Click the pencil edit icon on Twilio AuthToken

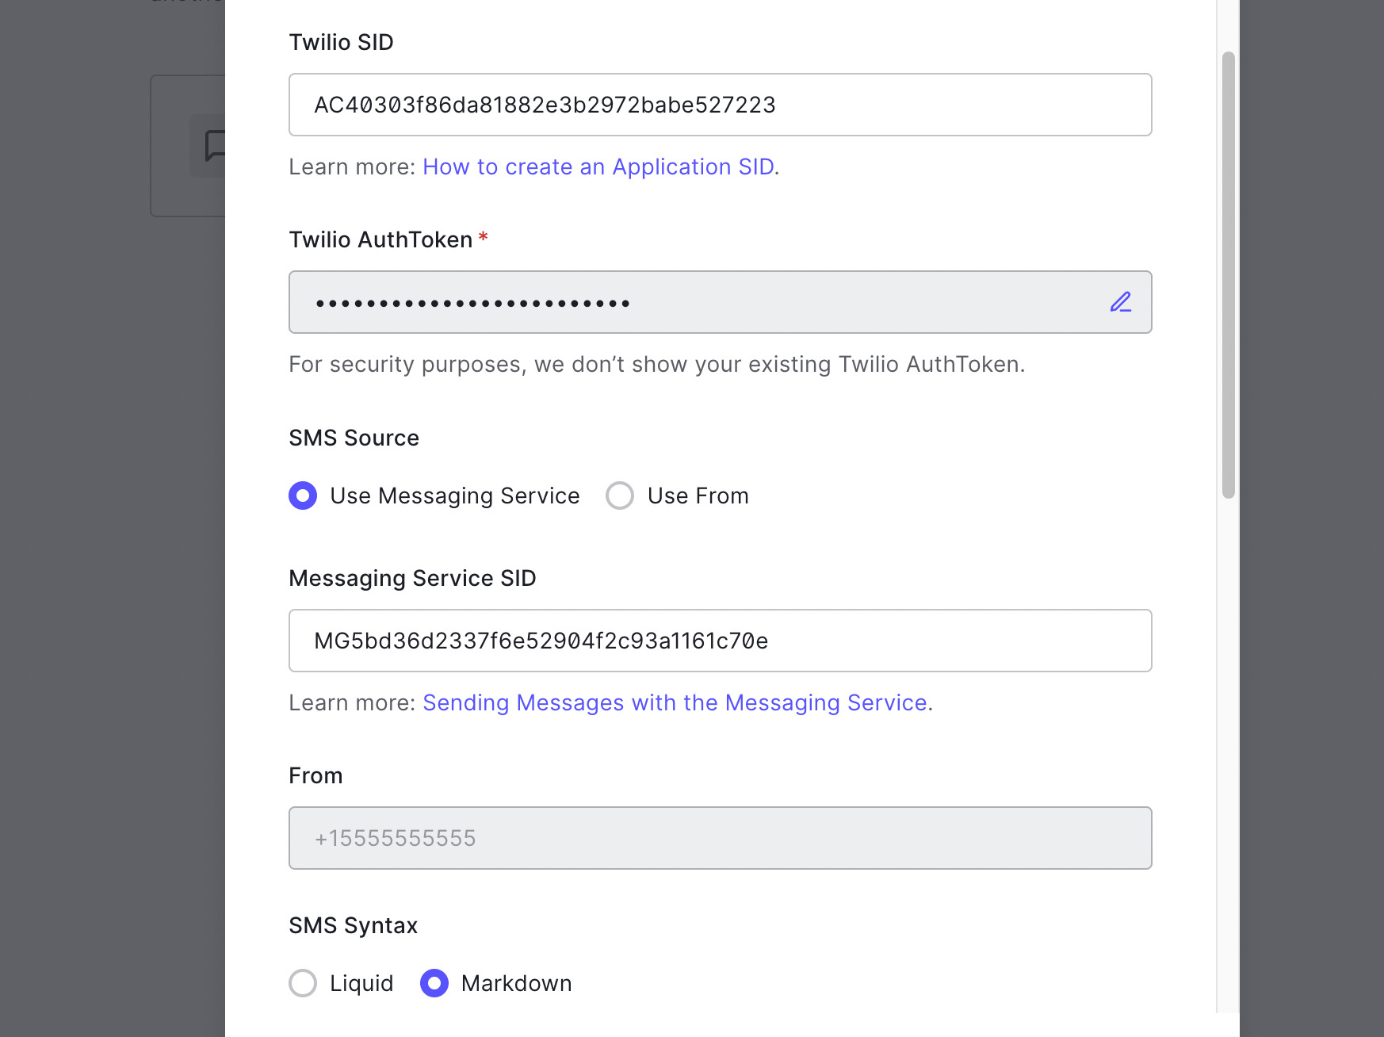1120,302
